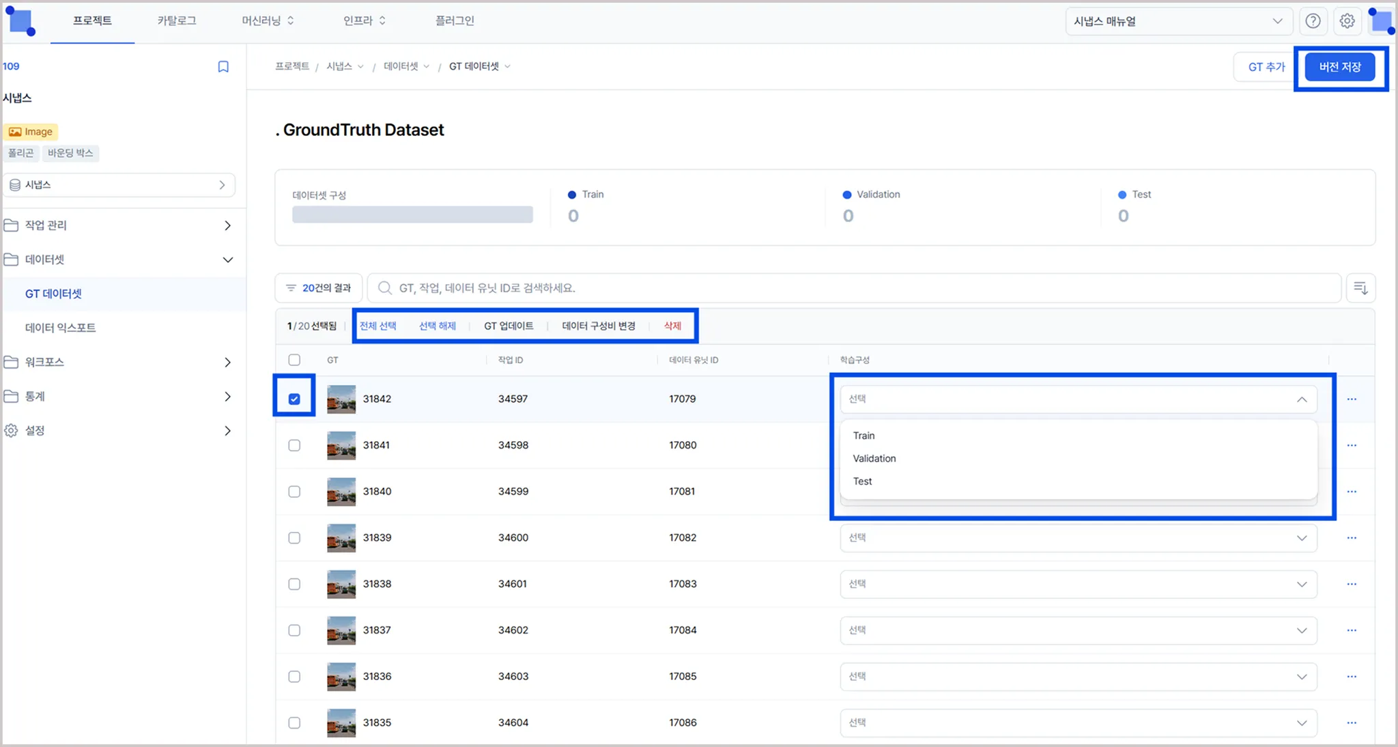Open the more options ellipsis for row 31839
Screen dimensions: 1398x747
[1352, 538]
